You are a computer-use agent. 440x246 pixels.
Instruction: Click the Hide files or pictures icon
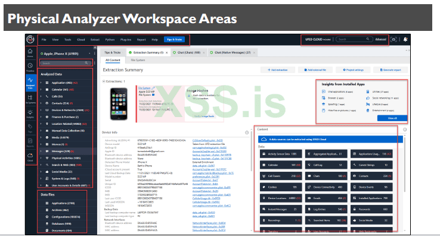coord(324,111)
